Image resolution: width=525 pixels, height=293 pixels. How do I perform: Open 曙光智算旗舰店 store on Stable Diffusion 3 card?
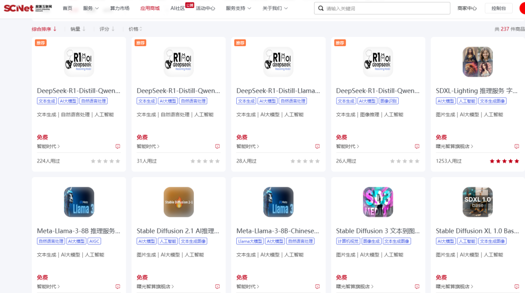[354, 287]
